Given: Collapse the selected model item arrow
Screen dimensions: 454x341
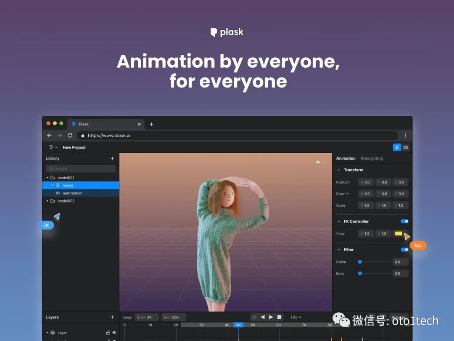Looking at the screenshot, I should (x=53, y=185).
